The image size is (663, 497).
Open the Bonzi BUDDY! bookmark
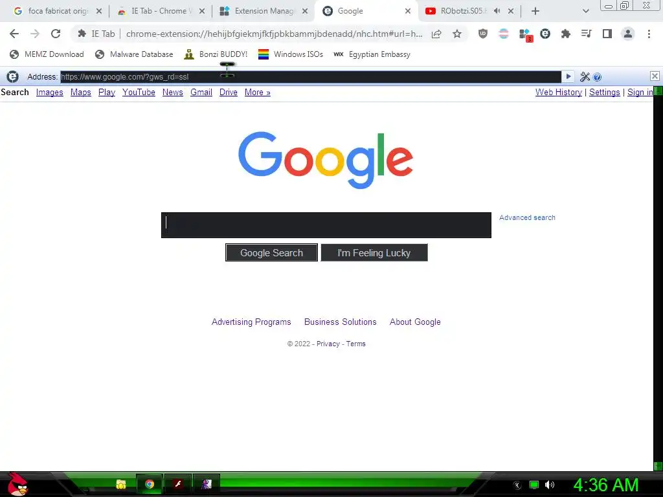point(216,54)
